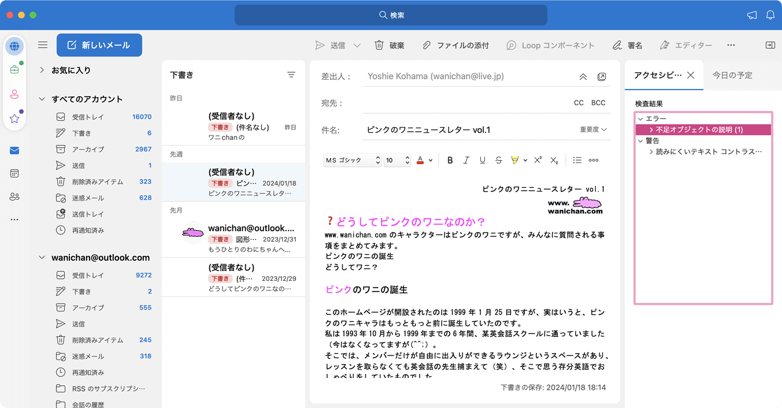
Task: Attach a file via ファイルの添付
Action: coord(455,45)
